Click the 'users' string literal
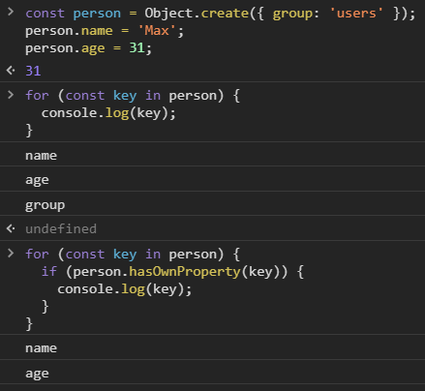Screen dimensions: 425x391 356,14
